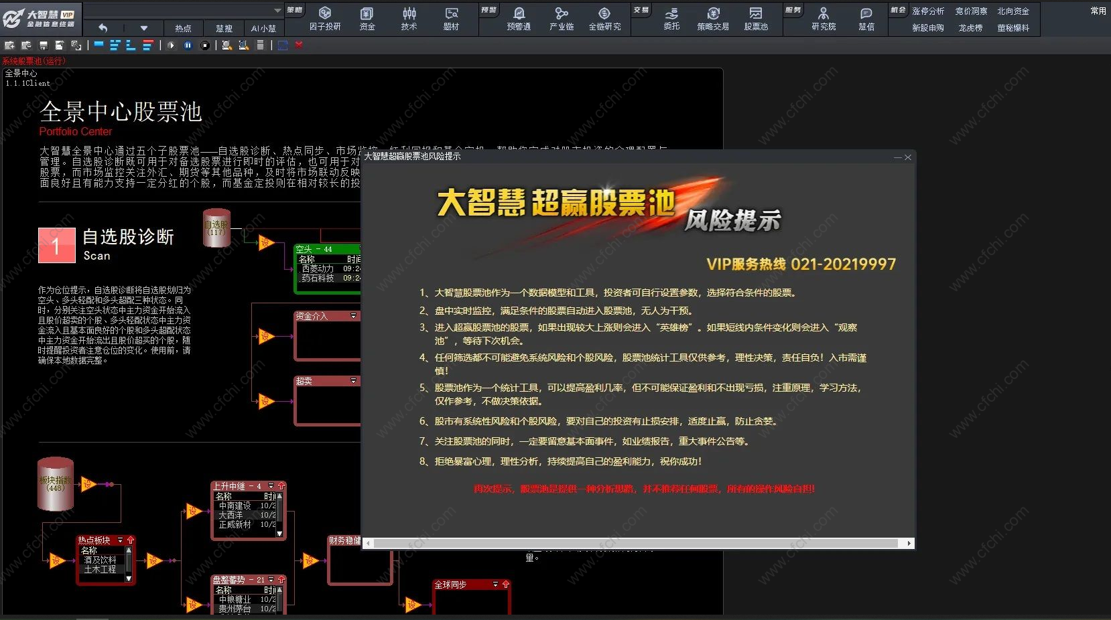Click the 设 triangle feeding 超卖 box
1111x620 pixels.
[x=266, y=402]
